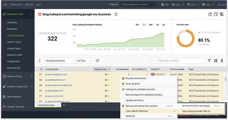This screenshot has height=120, width=228.
Task: Click the Backlink Profile link icon
Action: (4, 14)
